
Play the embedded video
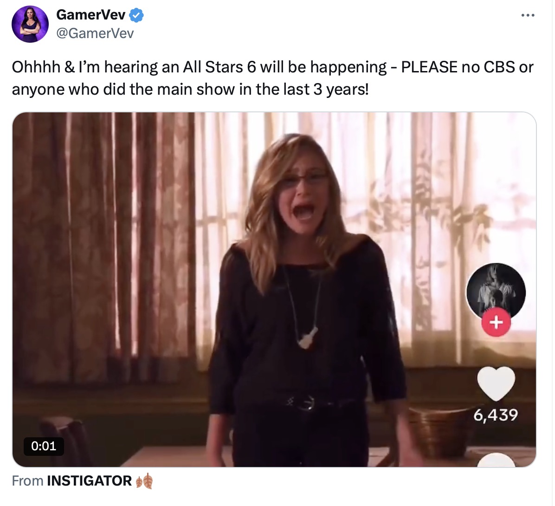pos(274,290)
